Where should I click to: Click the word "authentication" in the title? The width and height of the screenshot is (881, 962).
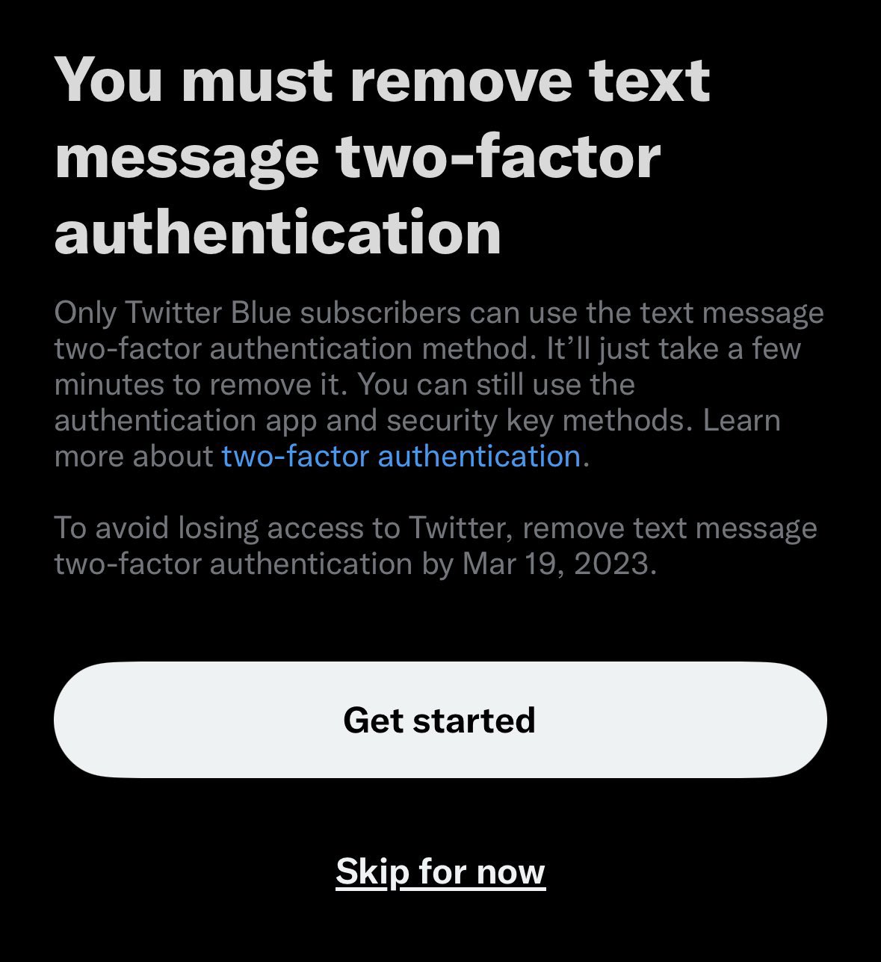278,232
